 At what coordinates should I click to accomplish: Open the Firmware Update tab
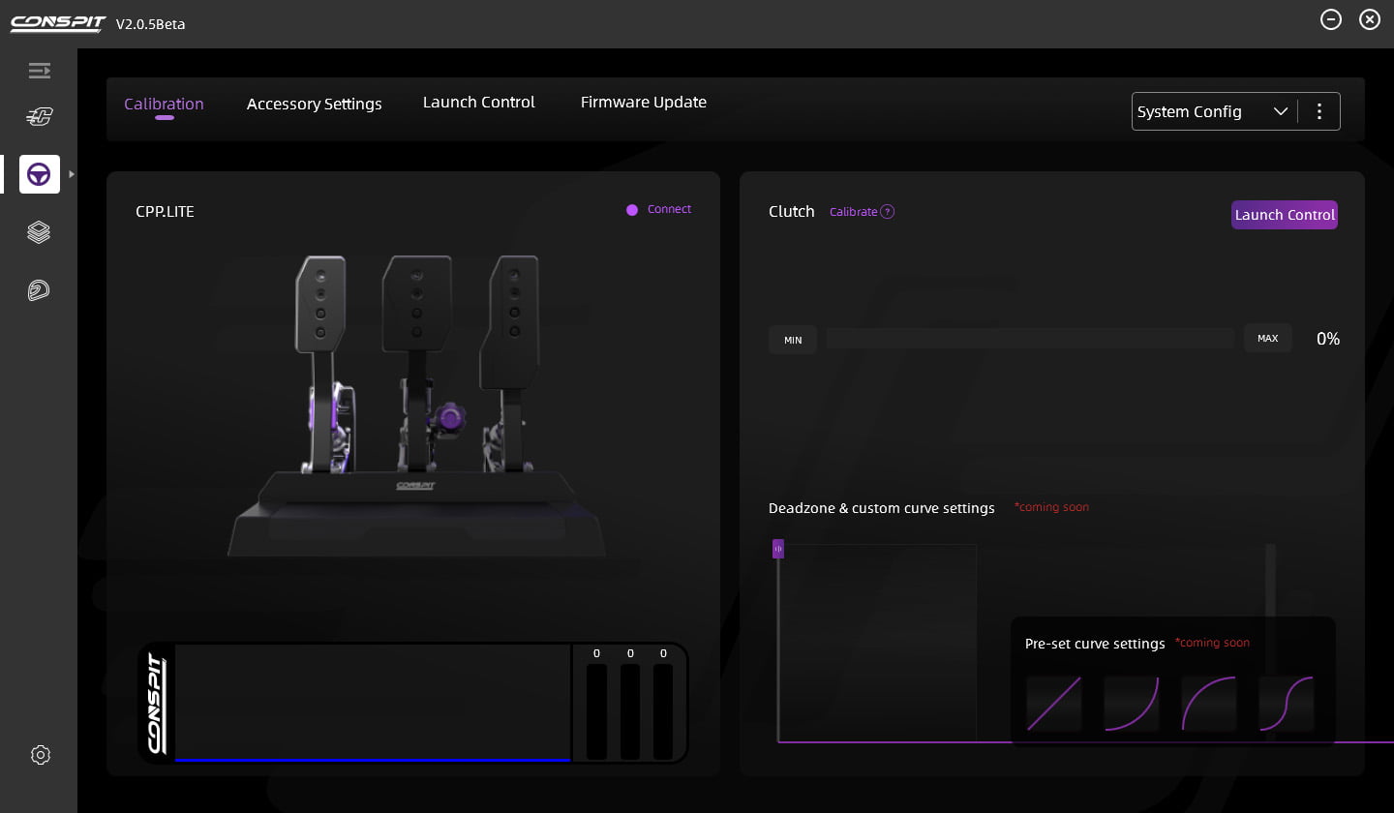pyautogui.click(x=643, y=103)
